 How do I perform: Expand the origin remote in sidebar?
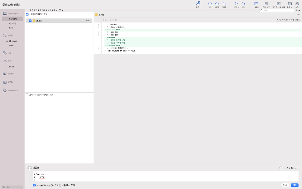click(7, 67)
